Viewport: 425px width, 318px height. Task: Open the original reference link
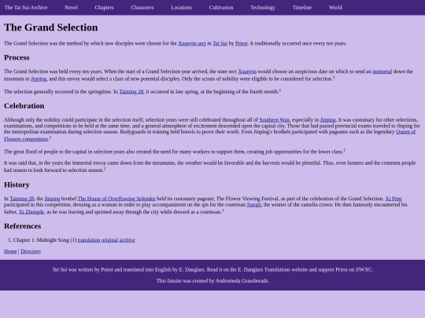[109, 240]
